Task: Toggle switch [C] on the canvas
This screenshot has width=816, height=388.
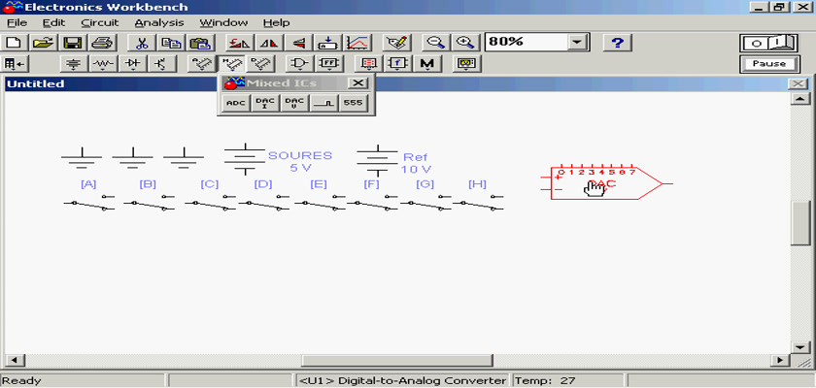Action: click(x=210, y=203)
